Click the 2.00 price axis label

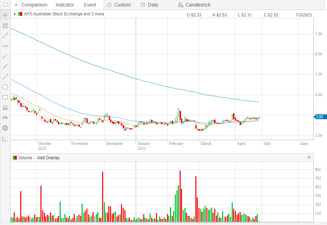point(318,135)
